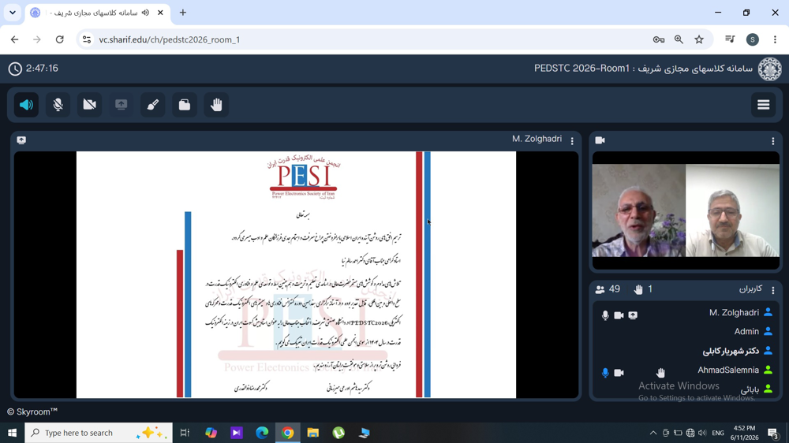Click the right webcam video feed
This screenshot has height=443, width=789.
click(x=733, y=210)
